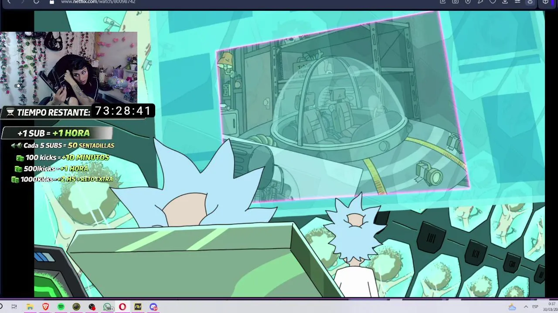This screenshot has height=313, width=558.
Task: Open WhatsApp showing the 99+ badge
Action: pos(108,307)
